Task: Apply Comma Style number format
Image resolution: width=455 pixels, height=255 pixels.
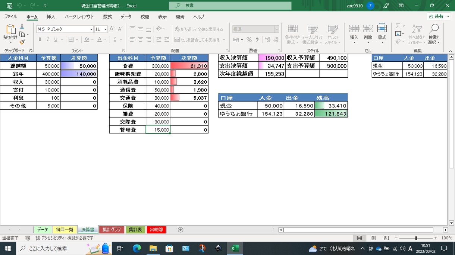Action: point(257,39)
